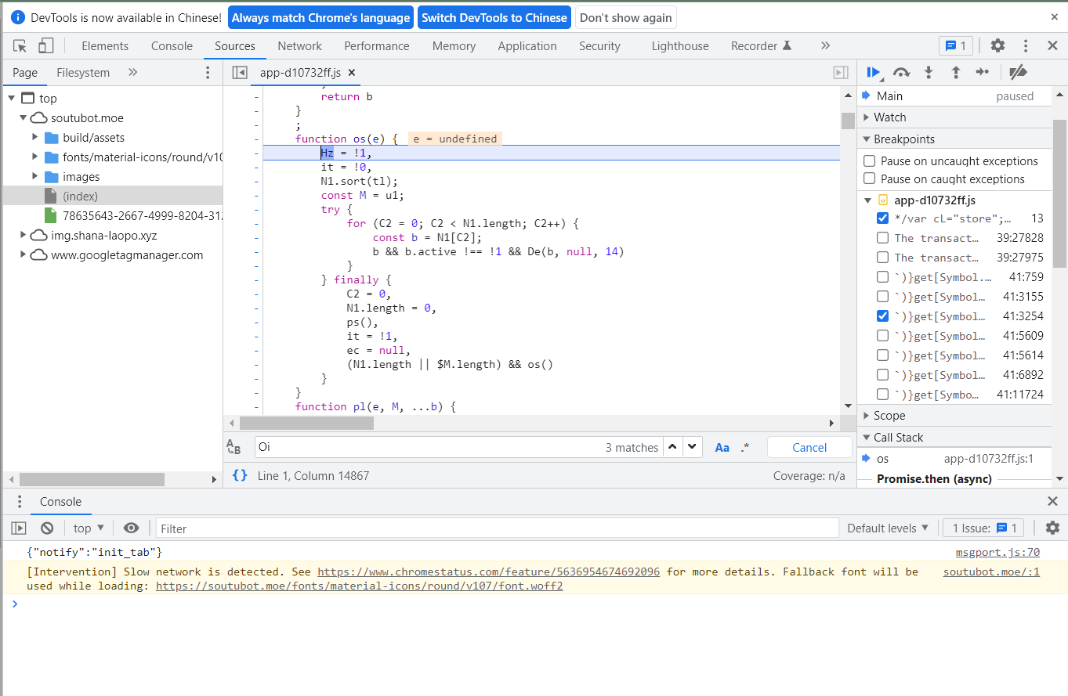Expand www.googletagmanager.com domain node

[24, 254]
